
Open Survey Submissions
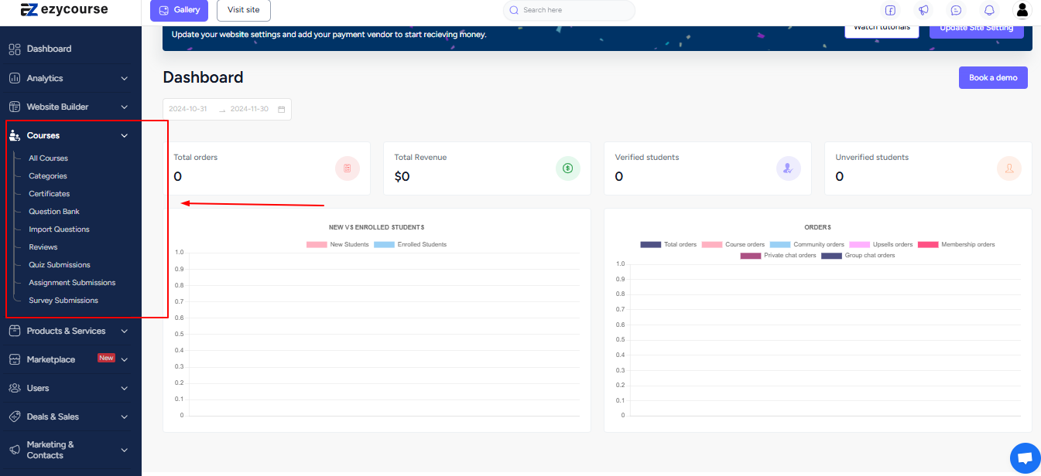pyautogui.click(x=63, y=301)
